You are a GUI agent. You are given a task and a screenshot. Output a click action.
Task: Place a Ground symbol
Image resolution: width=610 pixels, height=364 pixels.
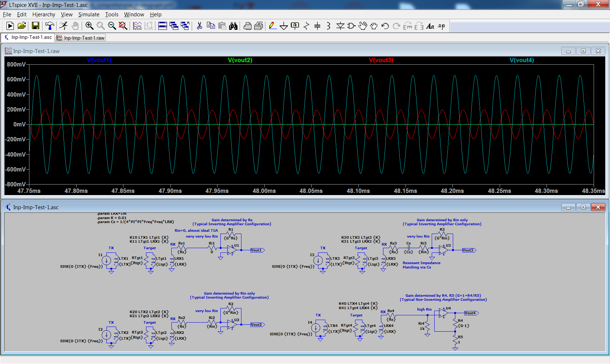[x=284, y=26]
